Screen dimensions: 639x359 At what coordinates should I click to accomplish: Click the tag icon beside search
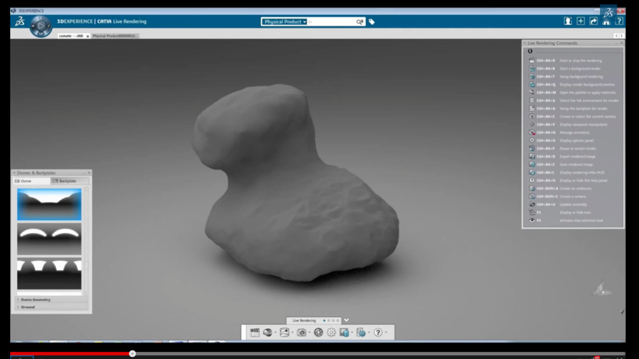tap(372, 22)
